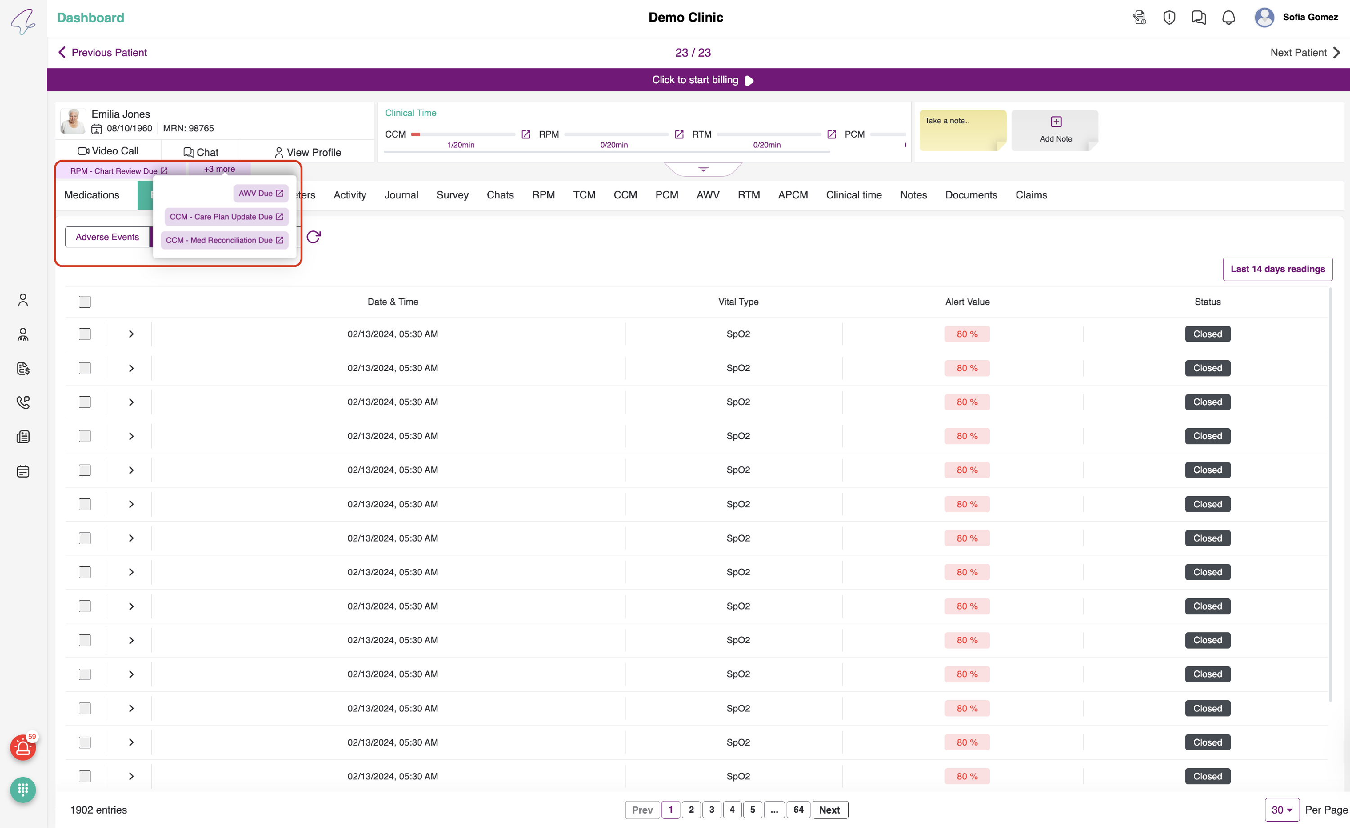Open the Documents tab
The height and width of the screenshot is (828, 1350).
pos(971,195)
